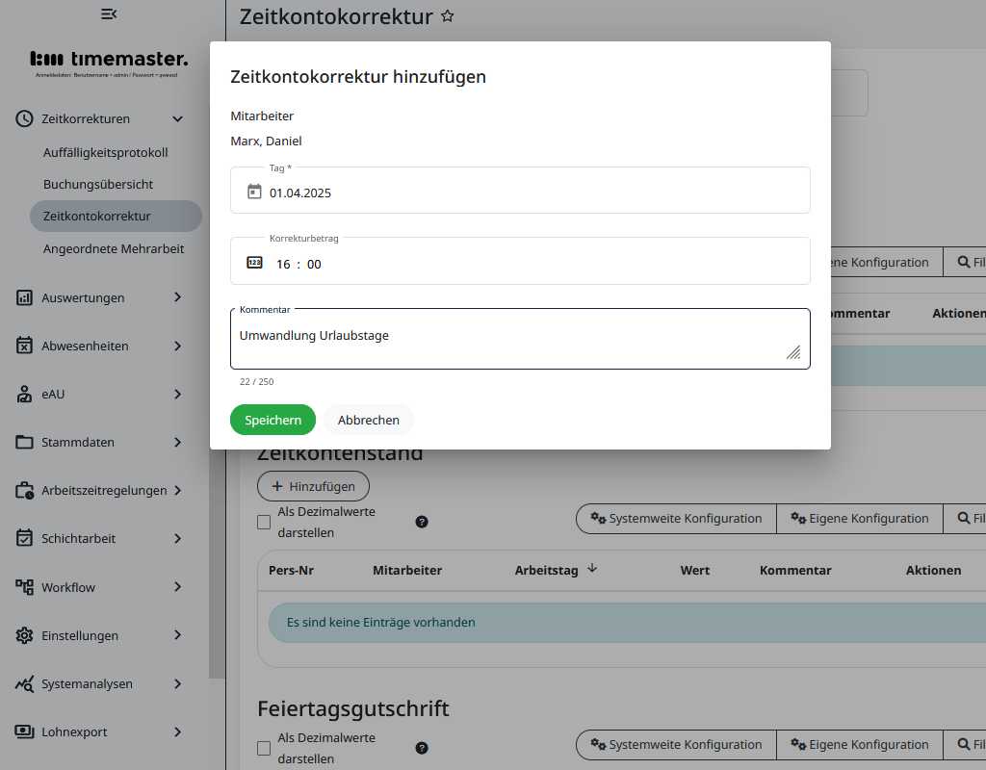This screenshot has height=770, width=986.
Task: Click the Lohnexport icon in sidebar
Action: [x=24, y=731]
